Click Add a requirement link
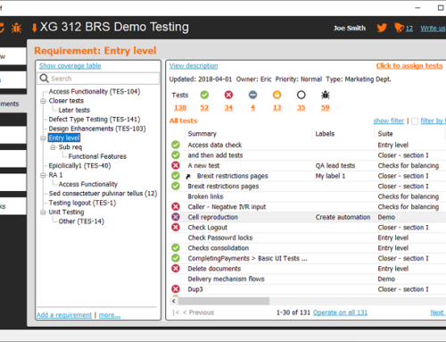The height and width of the screenshot is (342, 446). click(64, 315)
